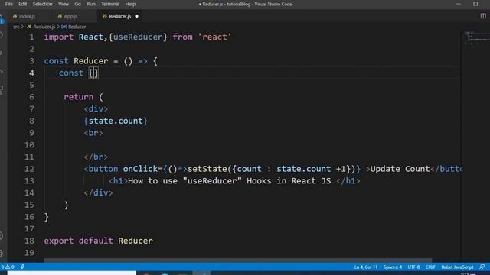Click 'Reducer' in the const declaration on line 3
490x275 pixels.
pyautogui.click(x=91, y=61)
